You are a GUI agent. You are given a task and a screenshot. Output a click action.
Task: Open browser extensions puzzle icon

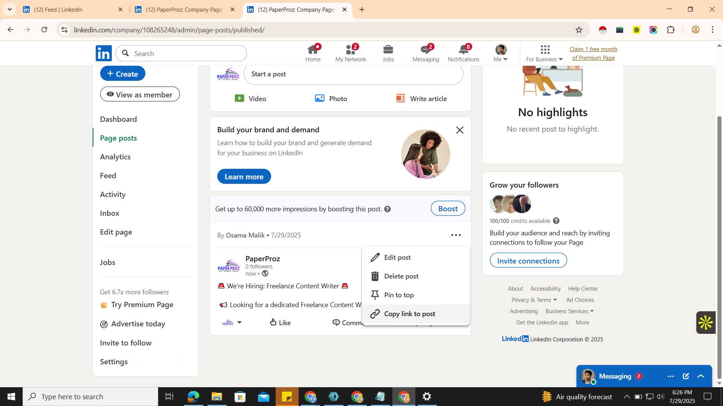pos(670,30)
